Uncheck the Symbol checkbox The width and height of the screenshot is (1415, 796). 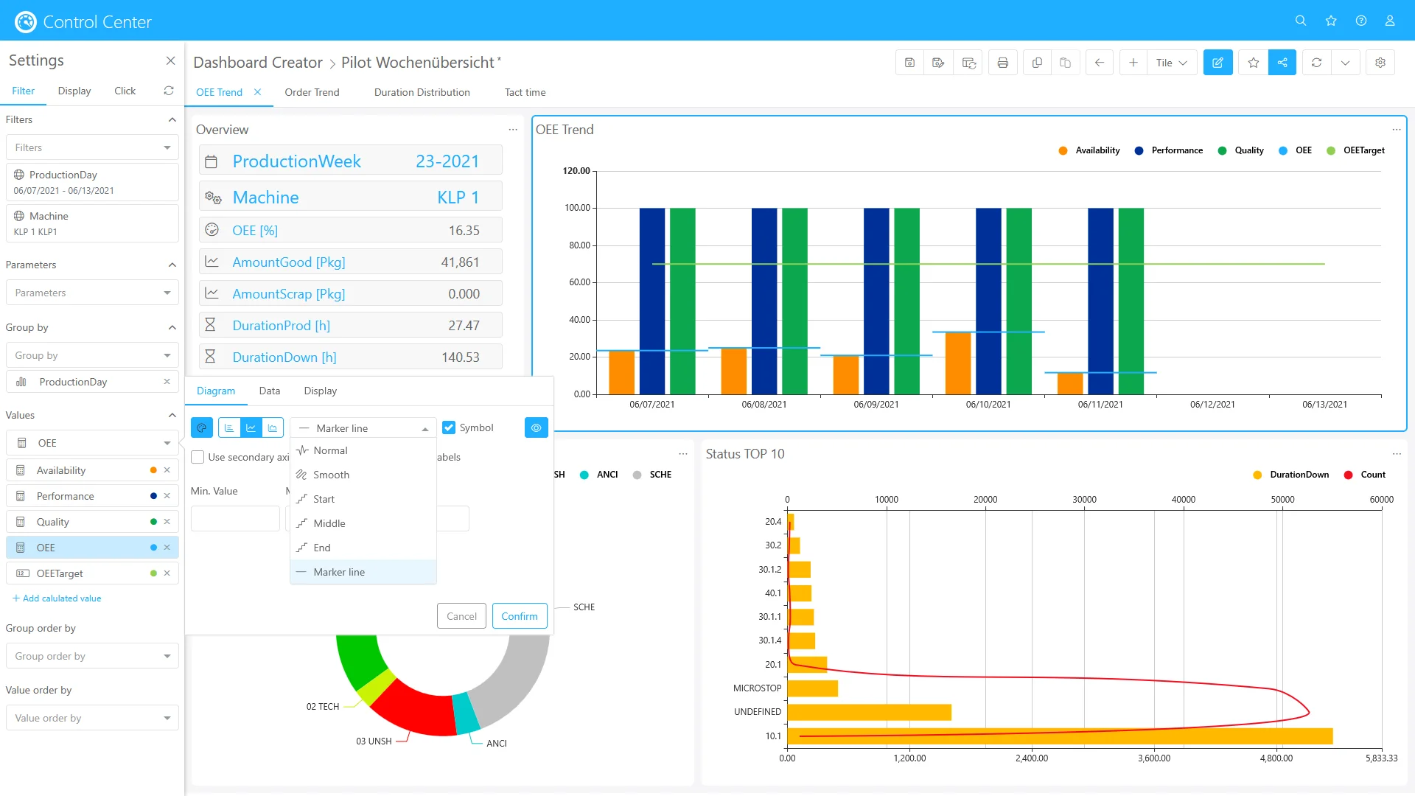[x=449, y=427]
